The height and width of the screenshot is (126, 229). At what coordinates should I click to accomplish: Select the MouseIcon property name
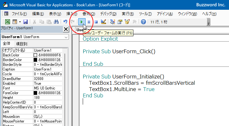point(11,117)
